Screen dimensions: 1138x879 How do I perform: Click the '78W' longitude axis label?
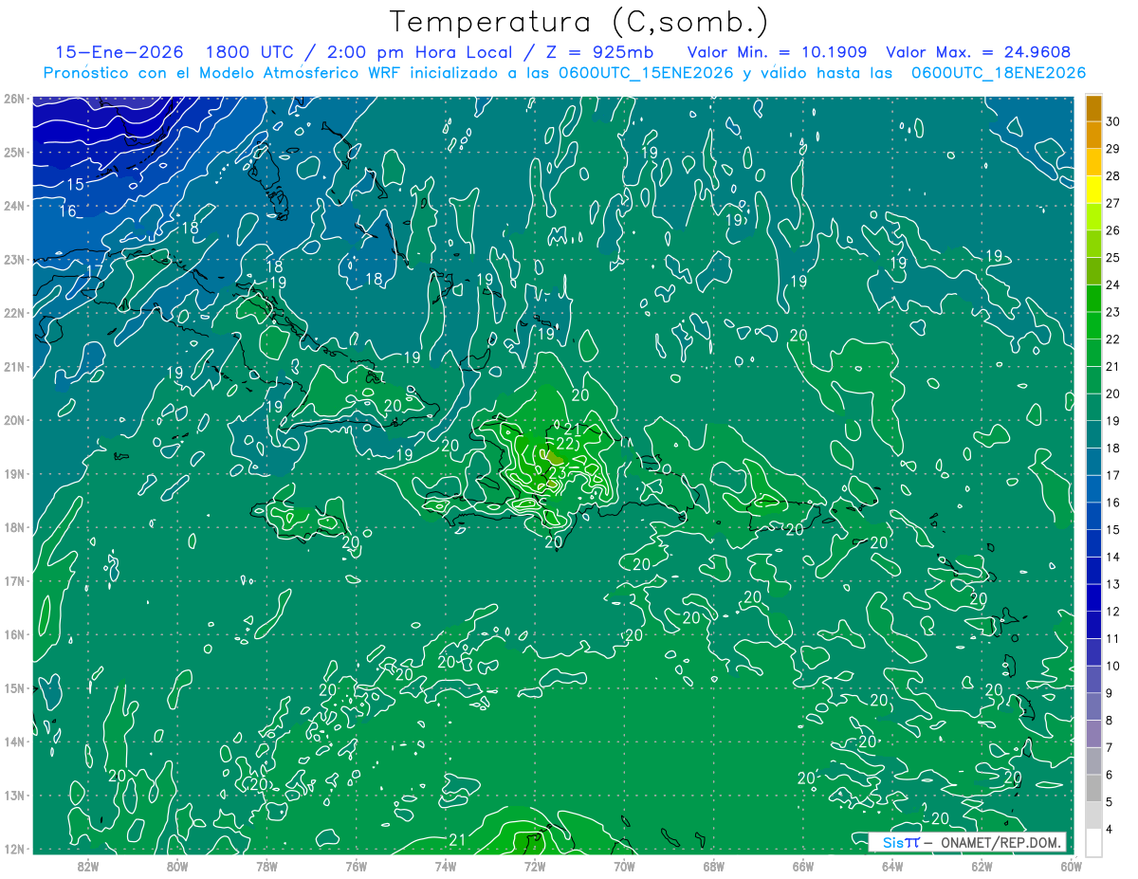point(266,866)
